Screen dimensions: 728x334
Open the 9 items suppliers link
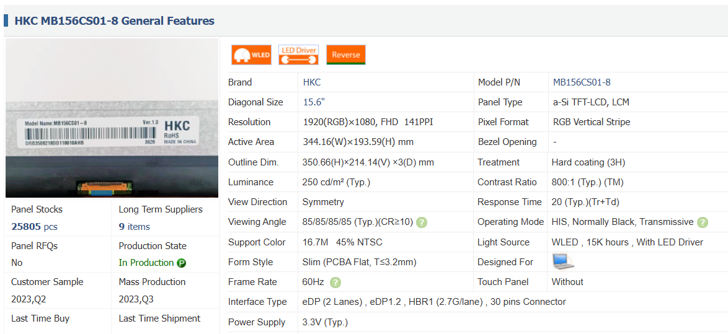(134, 227)
